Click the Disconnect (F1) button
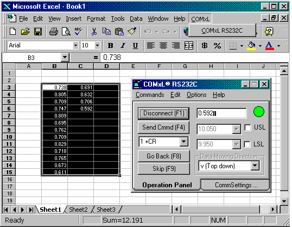The width and height of the screenshot is (292, 227). coord(164,113)
